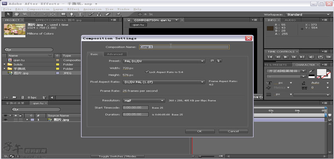
Task: Click the Composition Name input field
Action: (x=184, y=47)
